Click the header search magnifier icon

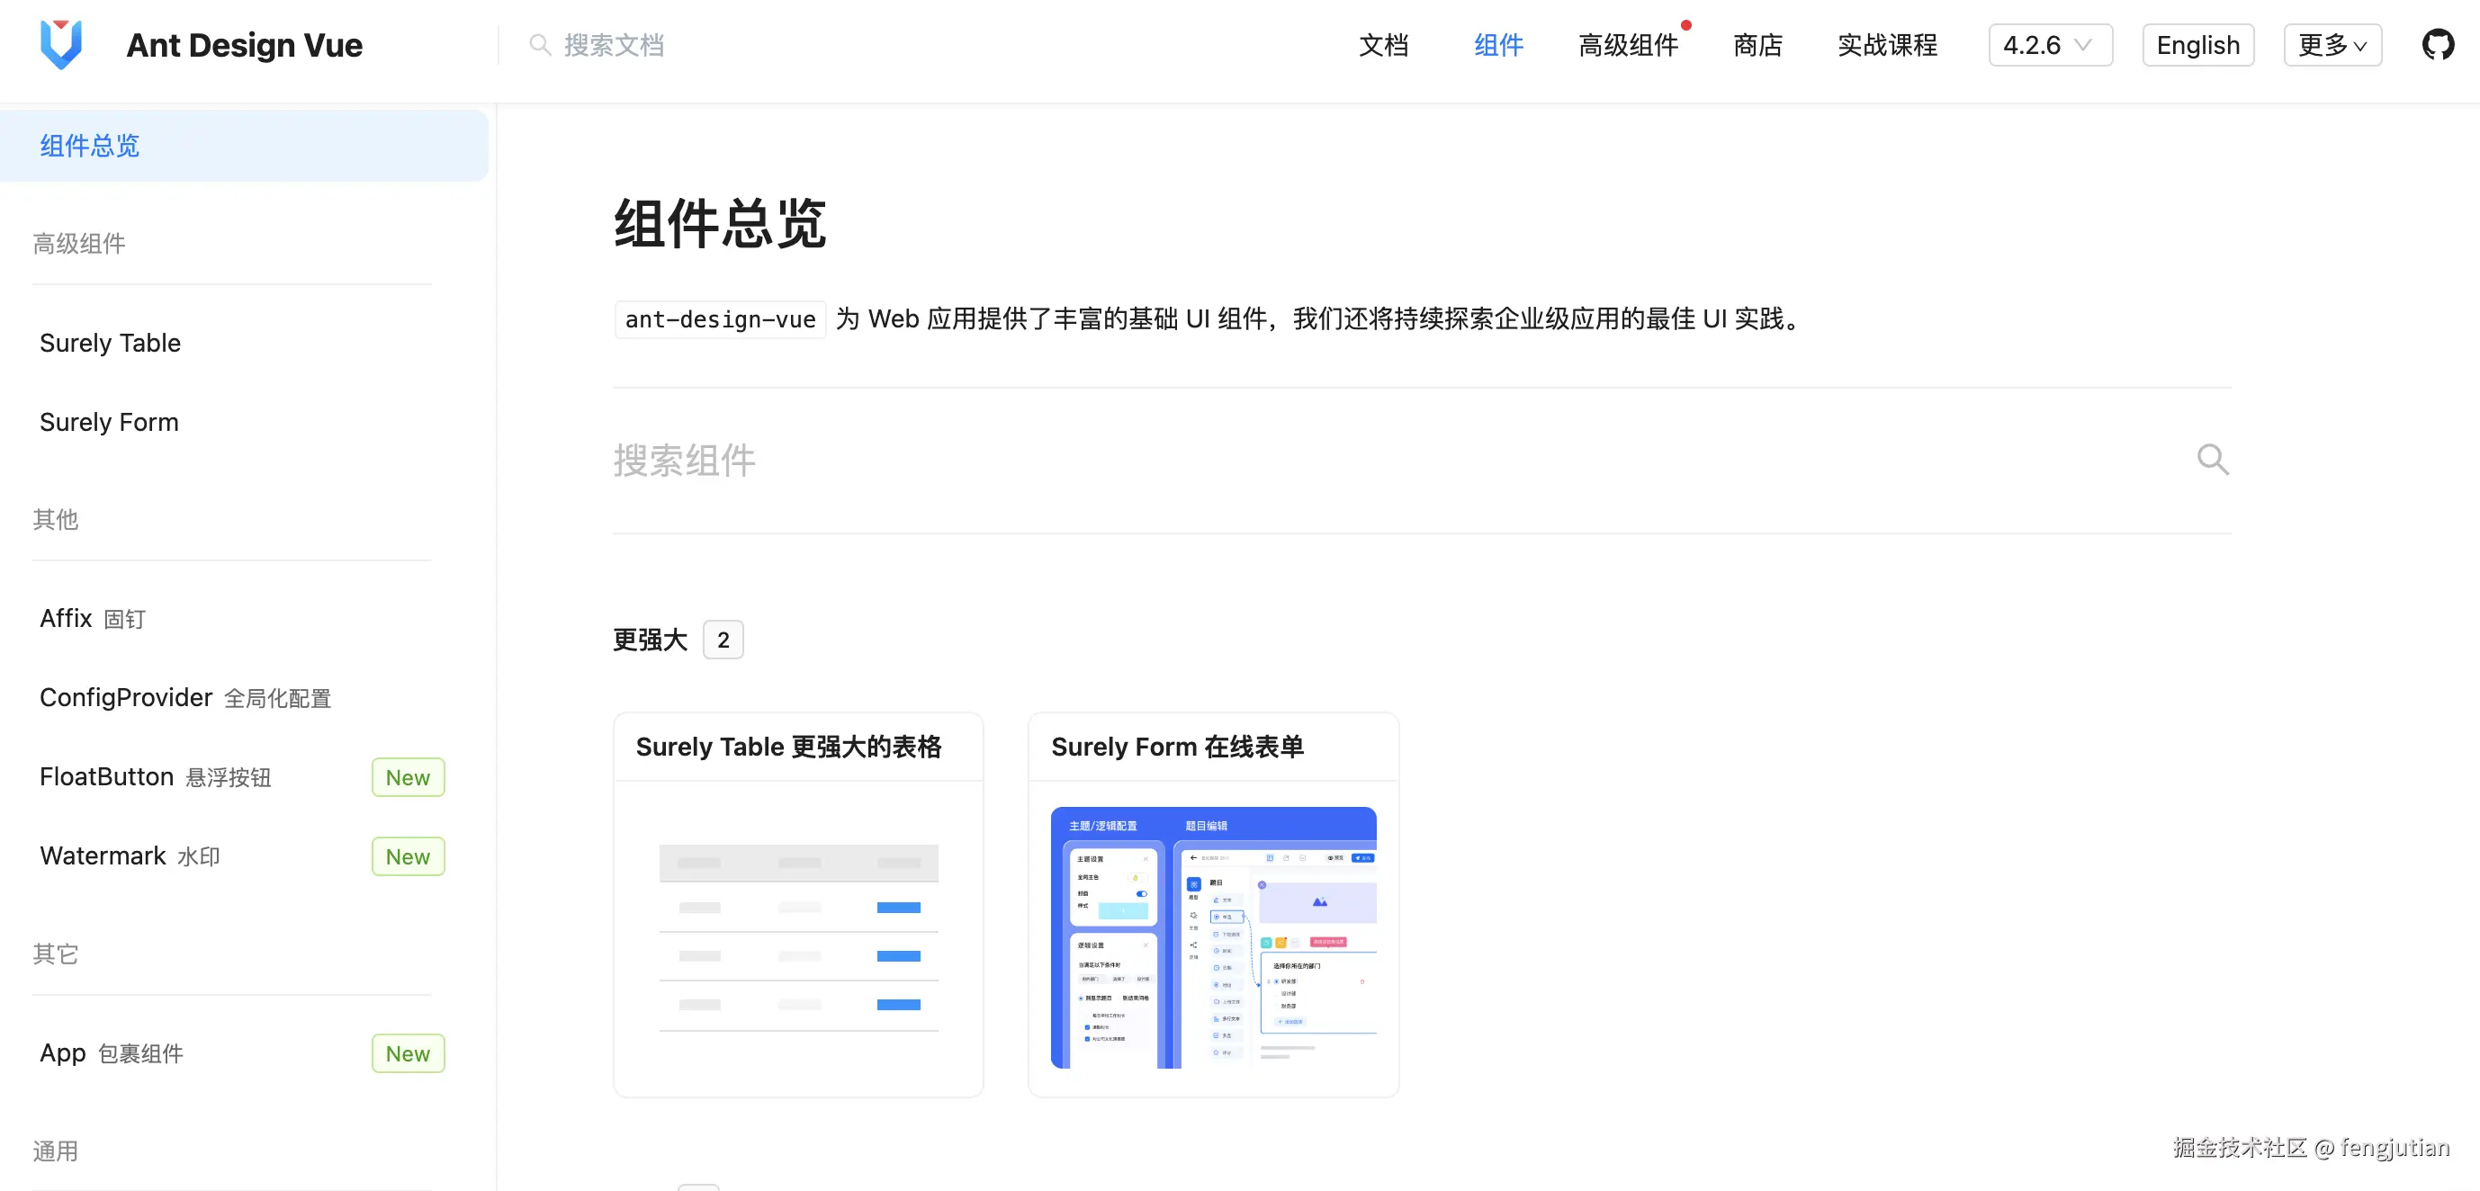tap(539, 45)
